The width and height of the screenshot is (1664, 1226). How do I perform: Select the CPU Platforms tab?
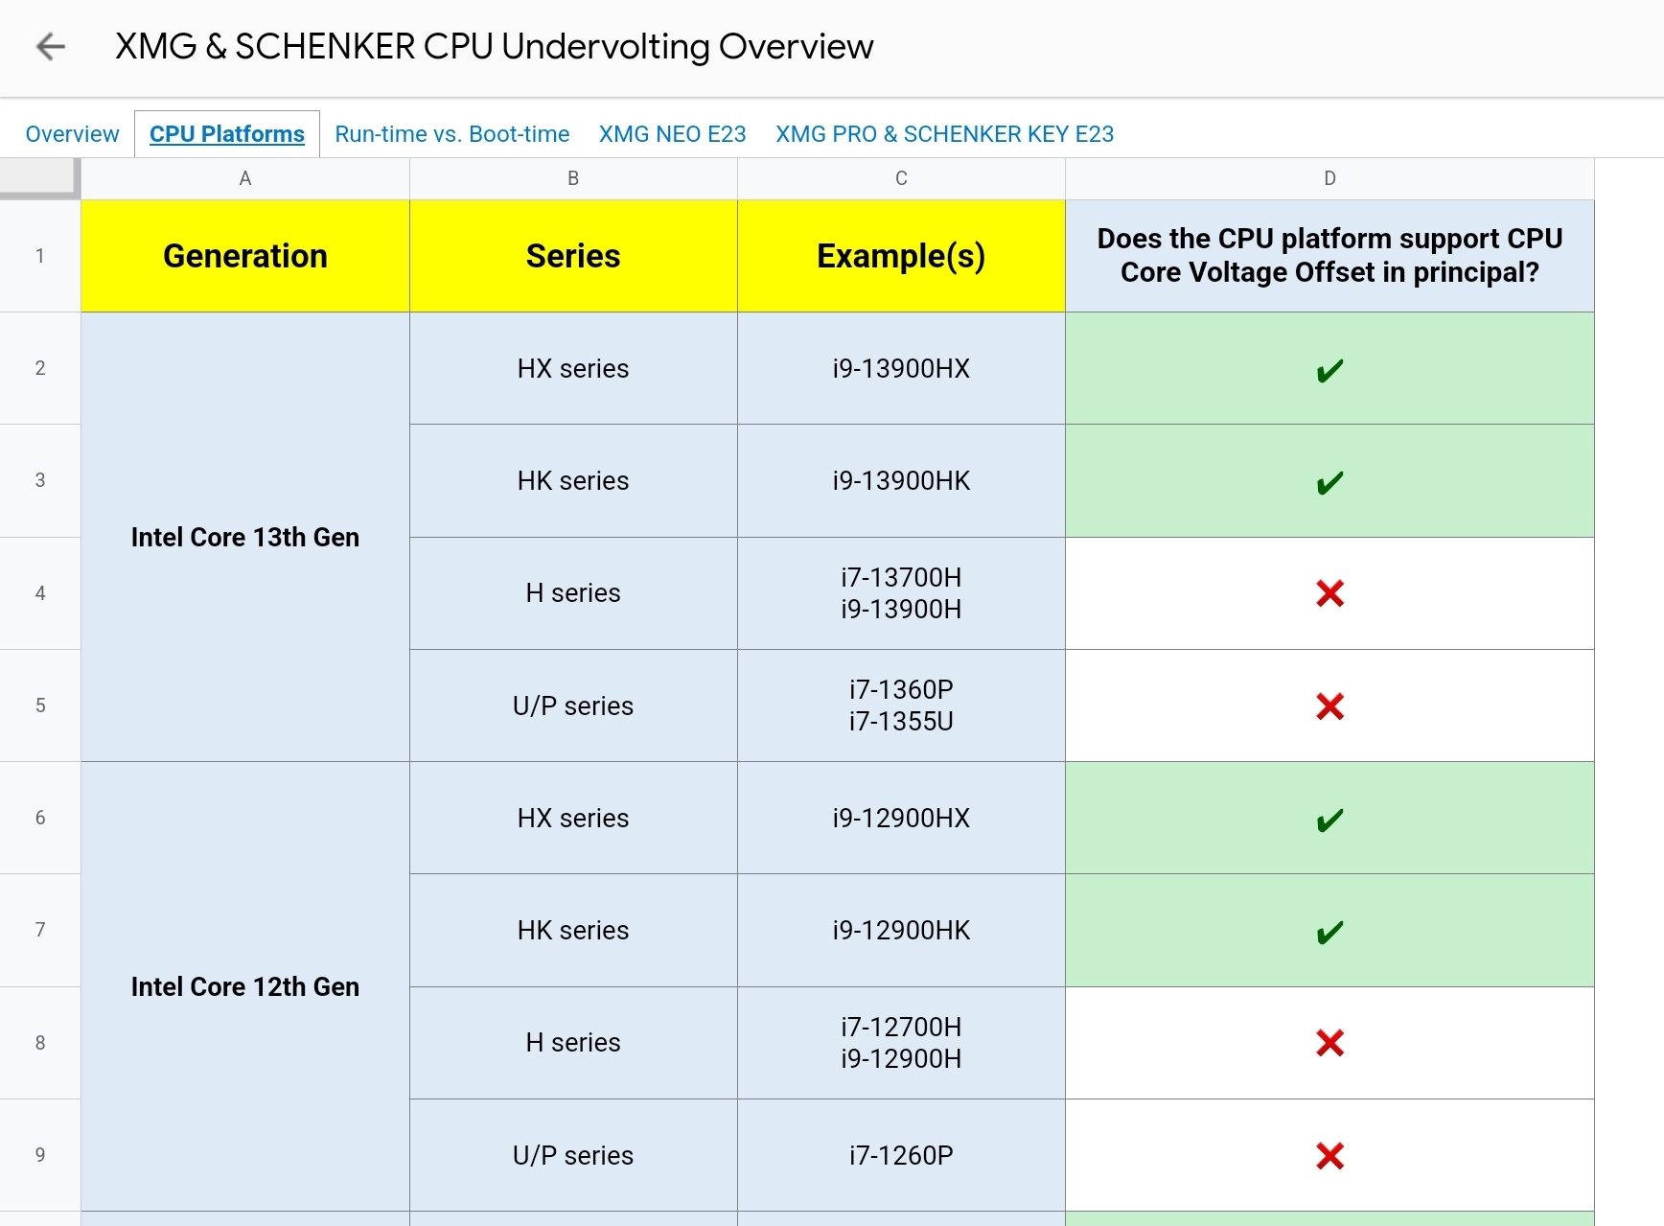tap(227, 134)
